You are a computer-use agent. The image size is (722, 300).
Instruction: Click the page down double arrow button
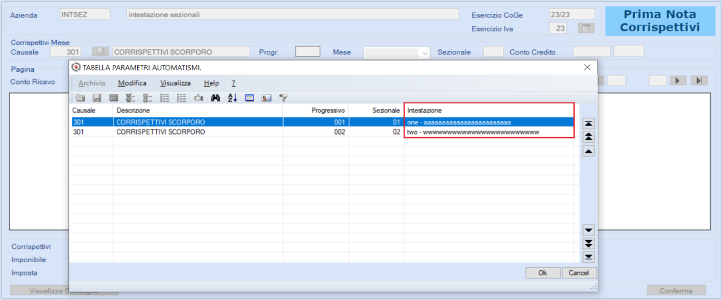589,243
